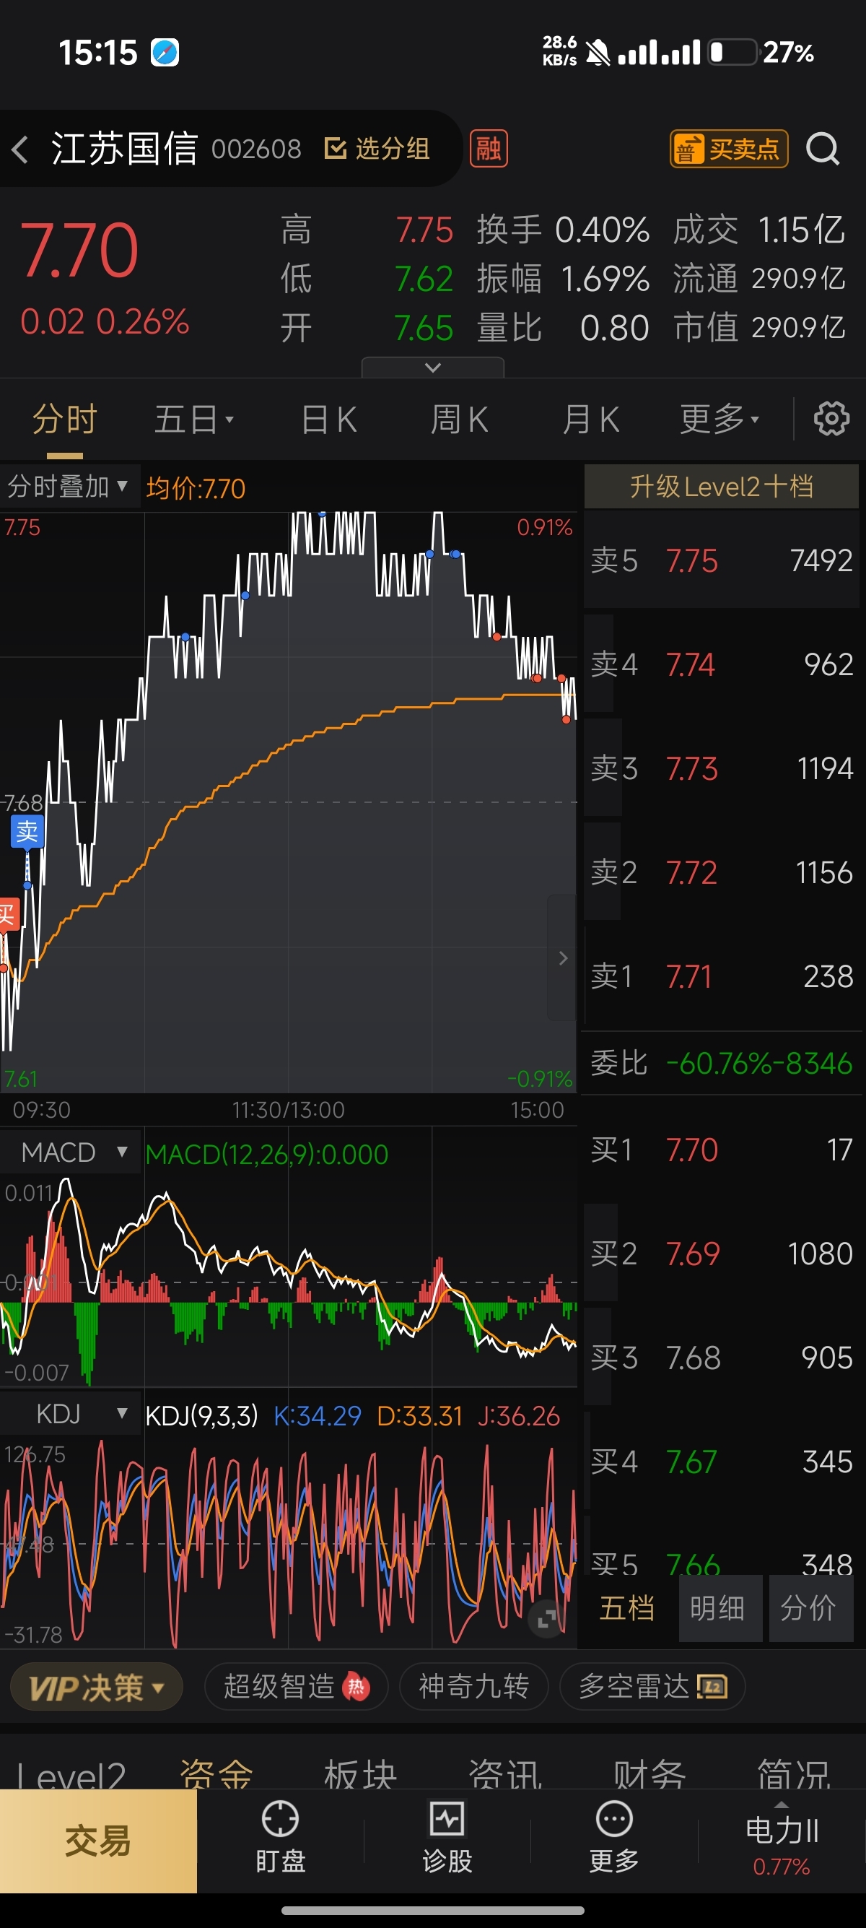Select the 明细 trade detail tab
The image size is (866, 1928).
[x=720, y=1608]
